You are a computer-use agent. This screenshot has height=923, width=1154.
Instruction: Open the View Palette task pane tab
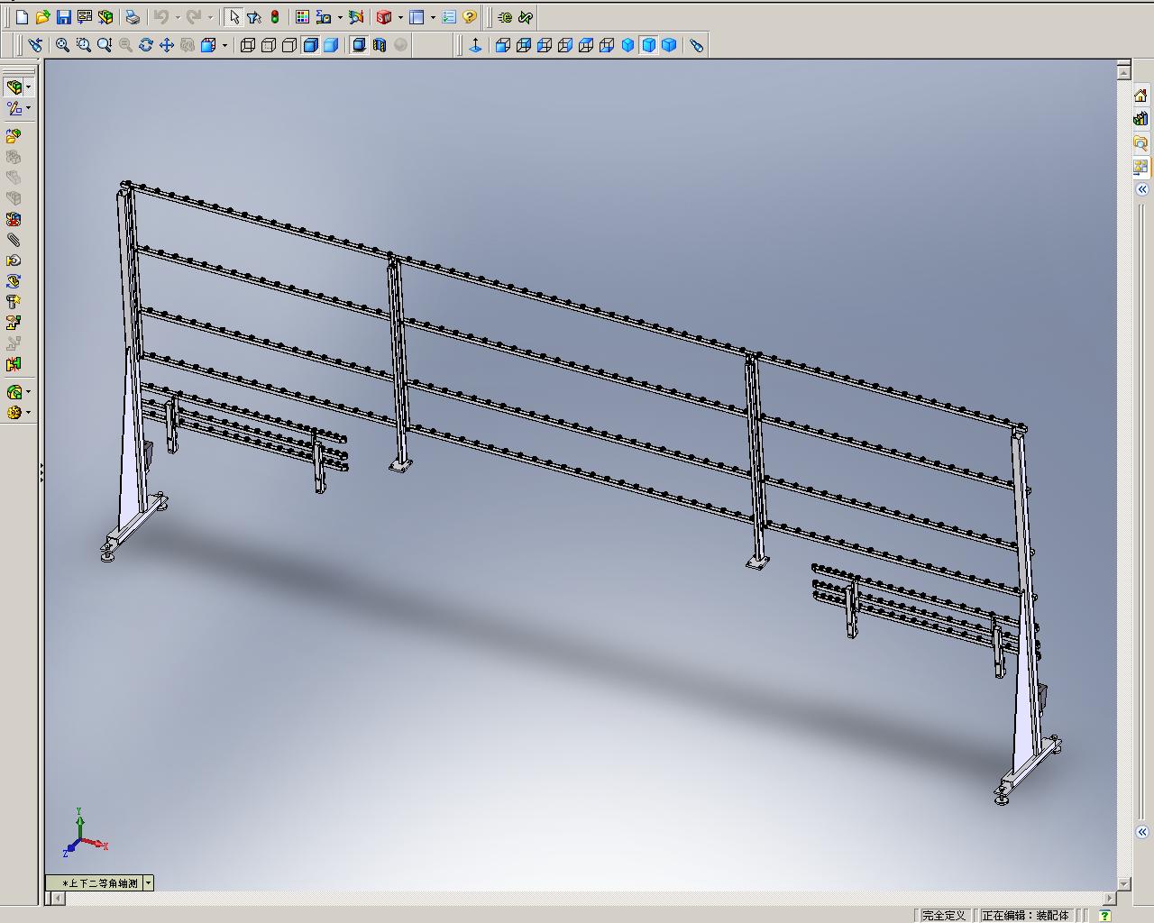tap(1140, 167)
